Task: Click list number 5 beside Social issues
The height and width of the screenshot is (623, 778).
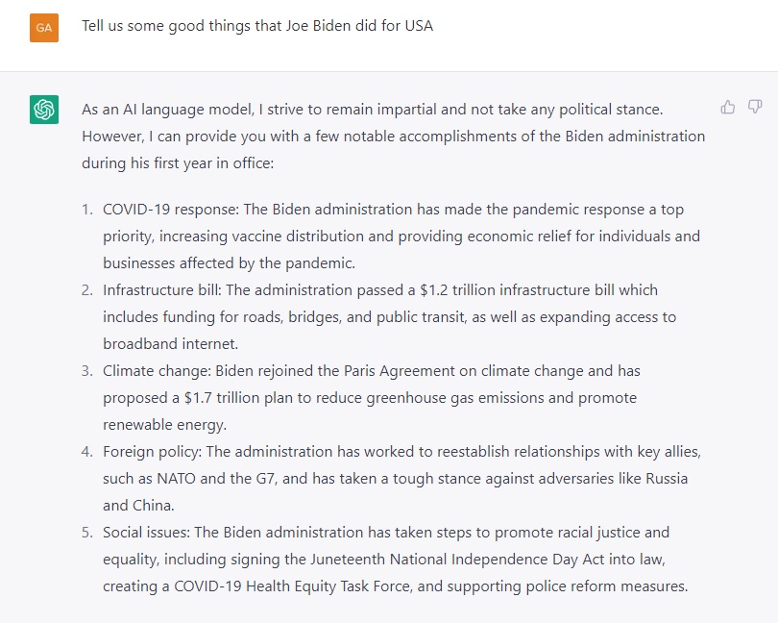Action: click(x=86, y=532)
